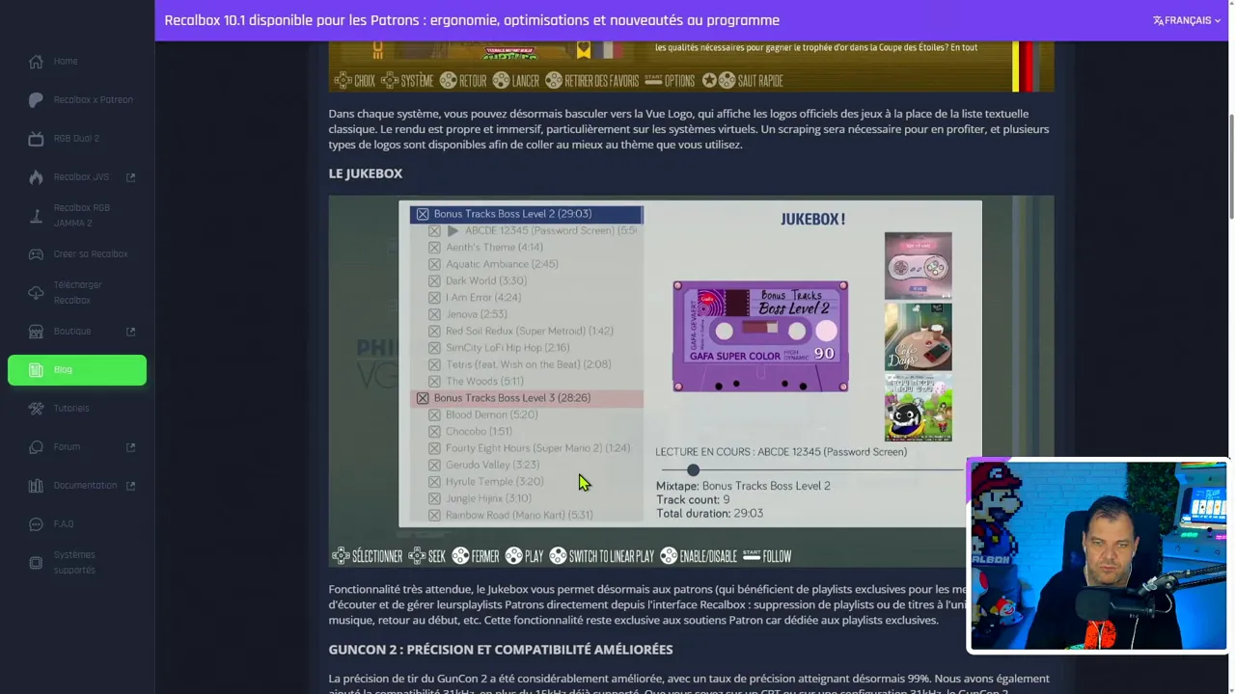Click the Total duration: 29:03 text
Viewport: 1235px width, 694px height.
709,514
